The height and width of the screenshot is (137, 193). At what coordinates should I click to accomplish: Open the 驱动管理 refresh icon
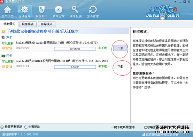tap(93, 10)
